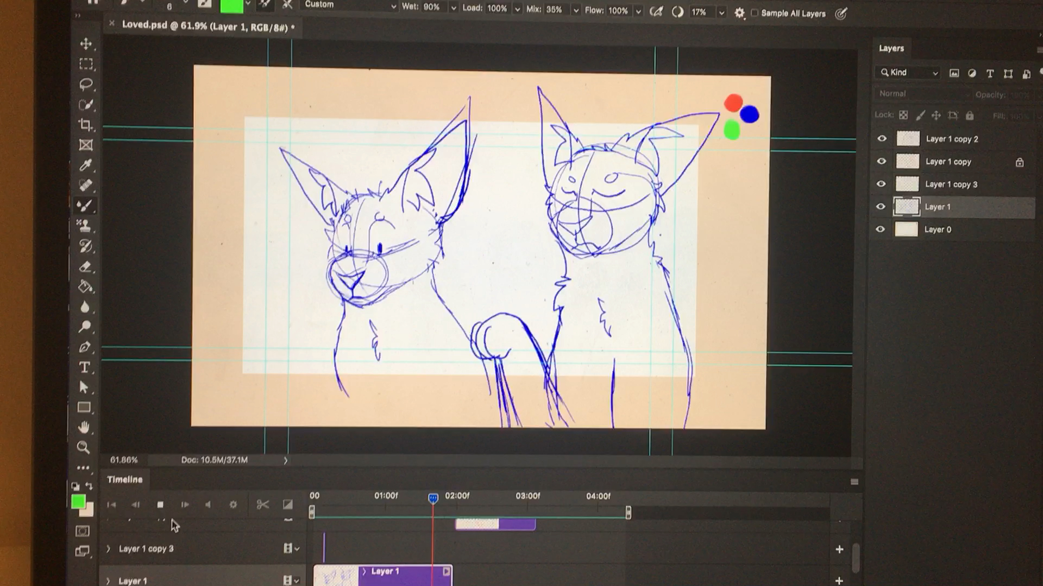
Task: Choose a transition in the Timeline
Action: click(287, 505)
